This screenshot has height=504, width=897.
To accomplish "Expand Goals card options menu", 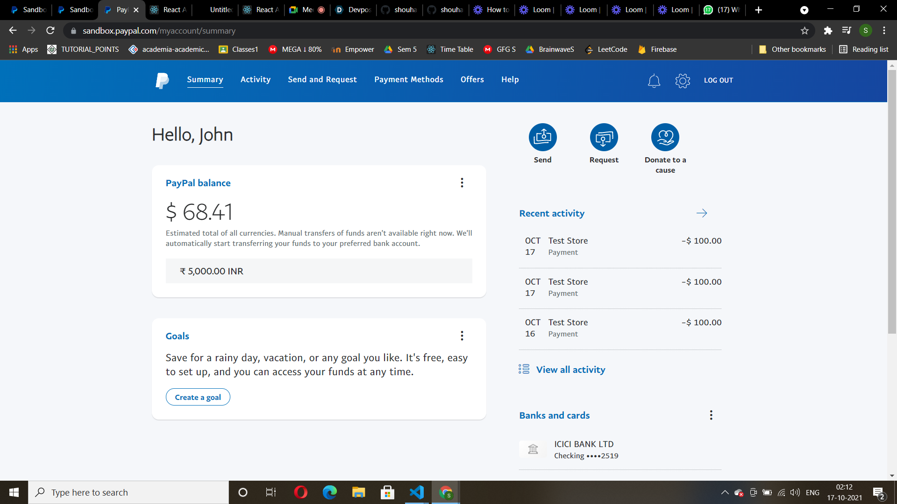I will 462,336.
